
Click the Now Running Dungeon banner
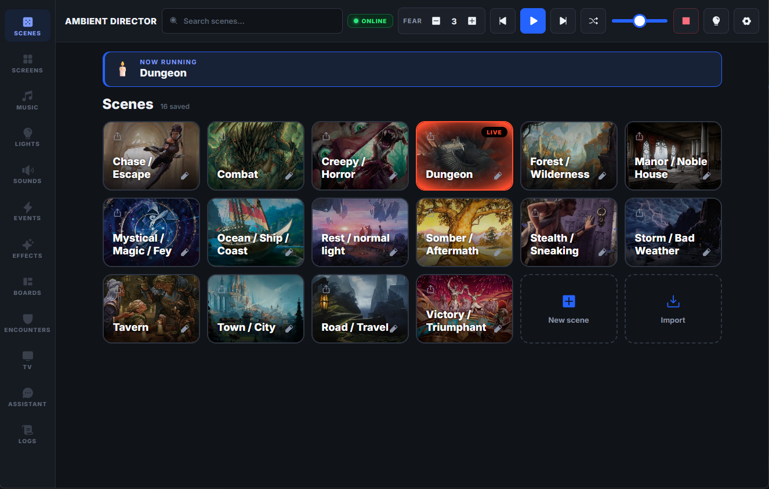pyautogui.click(x=412, y=69)
